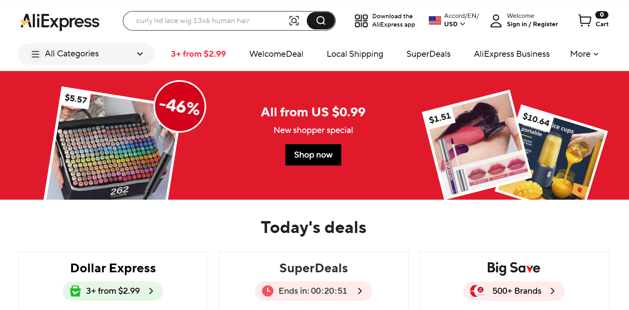The width and height of the screenshot is (629, 310).
Task: Click the green bag icon in Dollar Express
Action: 75,291
